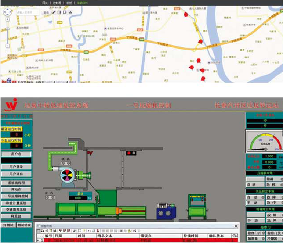This screenshot has height=243, width=283.
Task: Click the traffic signal light indicator
Action: [130, 152]
